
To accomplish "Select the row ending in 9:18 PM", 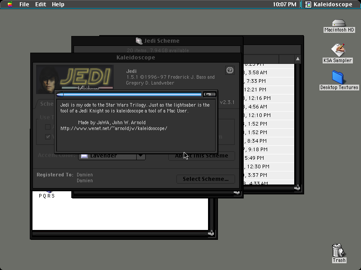I will [268, 149].
